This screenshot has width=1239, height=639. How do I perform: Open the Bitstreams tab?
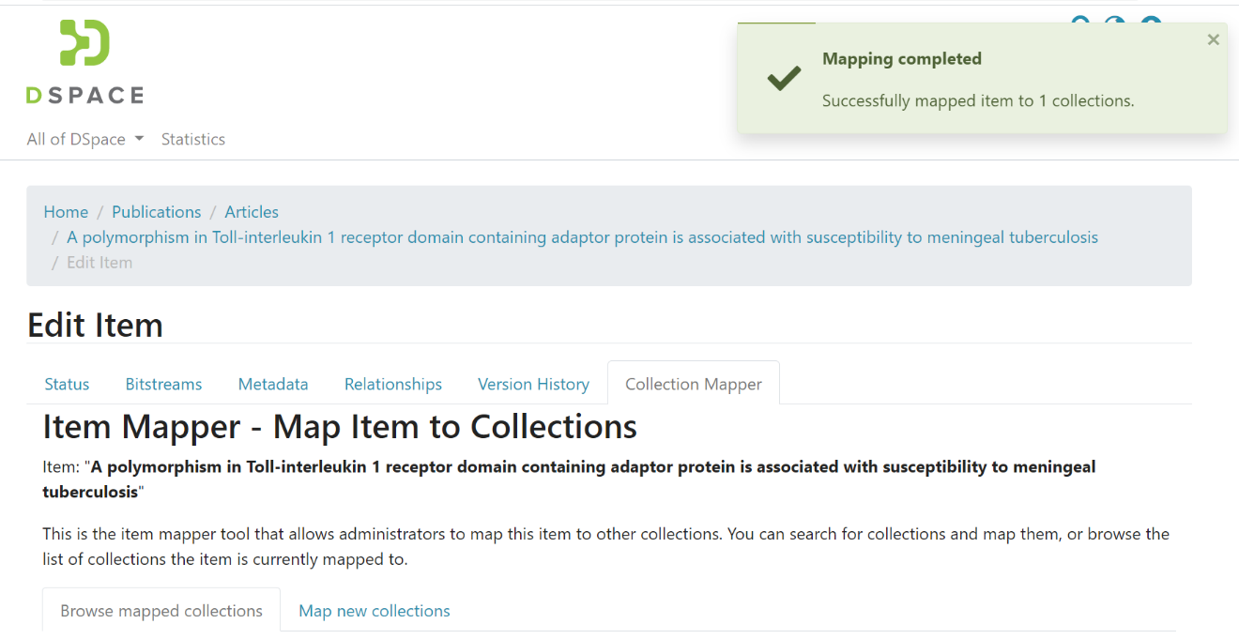pos(164,384)
